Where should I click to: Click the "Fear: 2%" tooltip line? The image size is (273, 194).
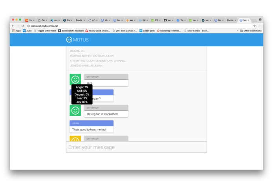coord(82,98)
